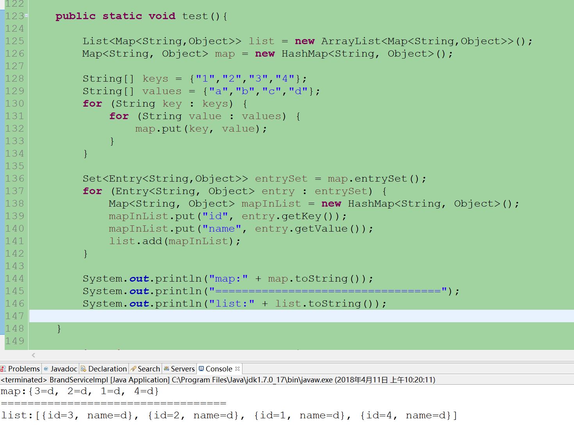574x439 pixels.
Task: Click the Javadoc @ icon
Action: 45,369
